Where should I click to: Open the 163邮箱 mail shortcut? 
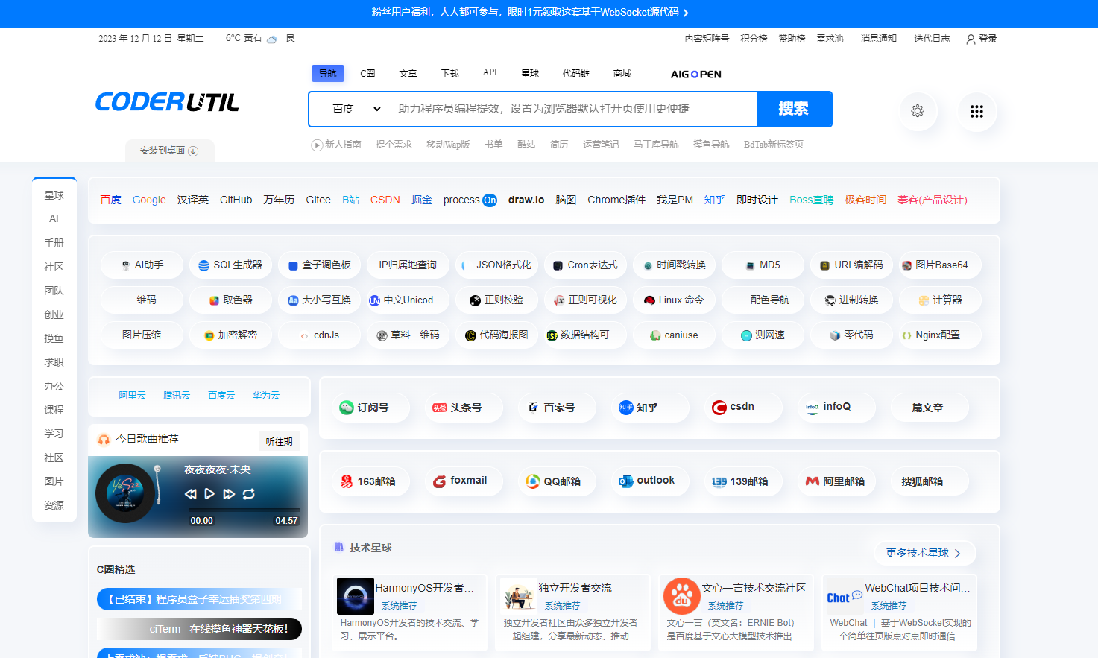click(x=371, y=481)
